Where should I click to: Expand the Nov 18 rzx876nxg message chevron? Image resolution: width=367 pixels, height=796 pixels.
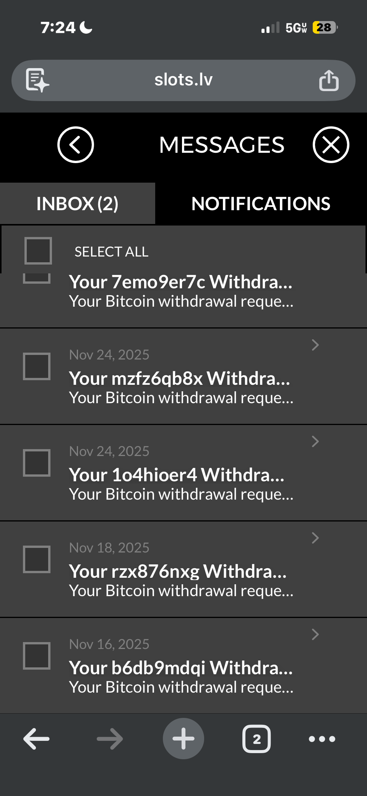pyautogui.click(x=315, y=538)
